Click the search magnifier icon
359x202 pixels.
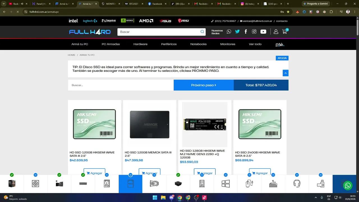[x=202, y=32]
